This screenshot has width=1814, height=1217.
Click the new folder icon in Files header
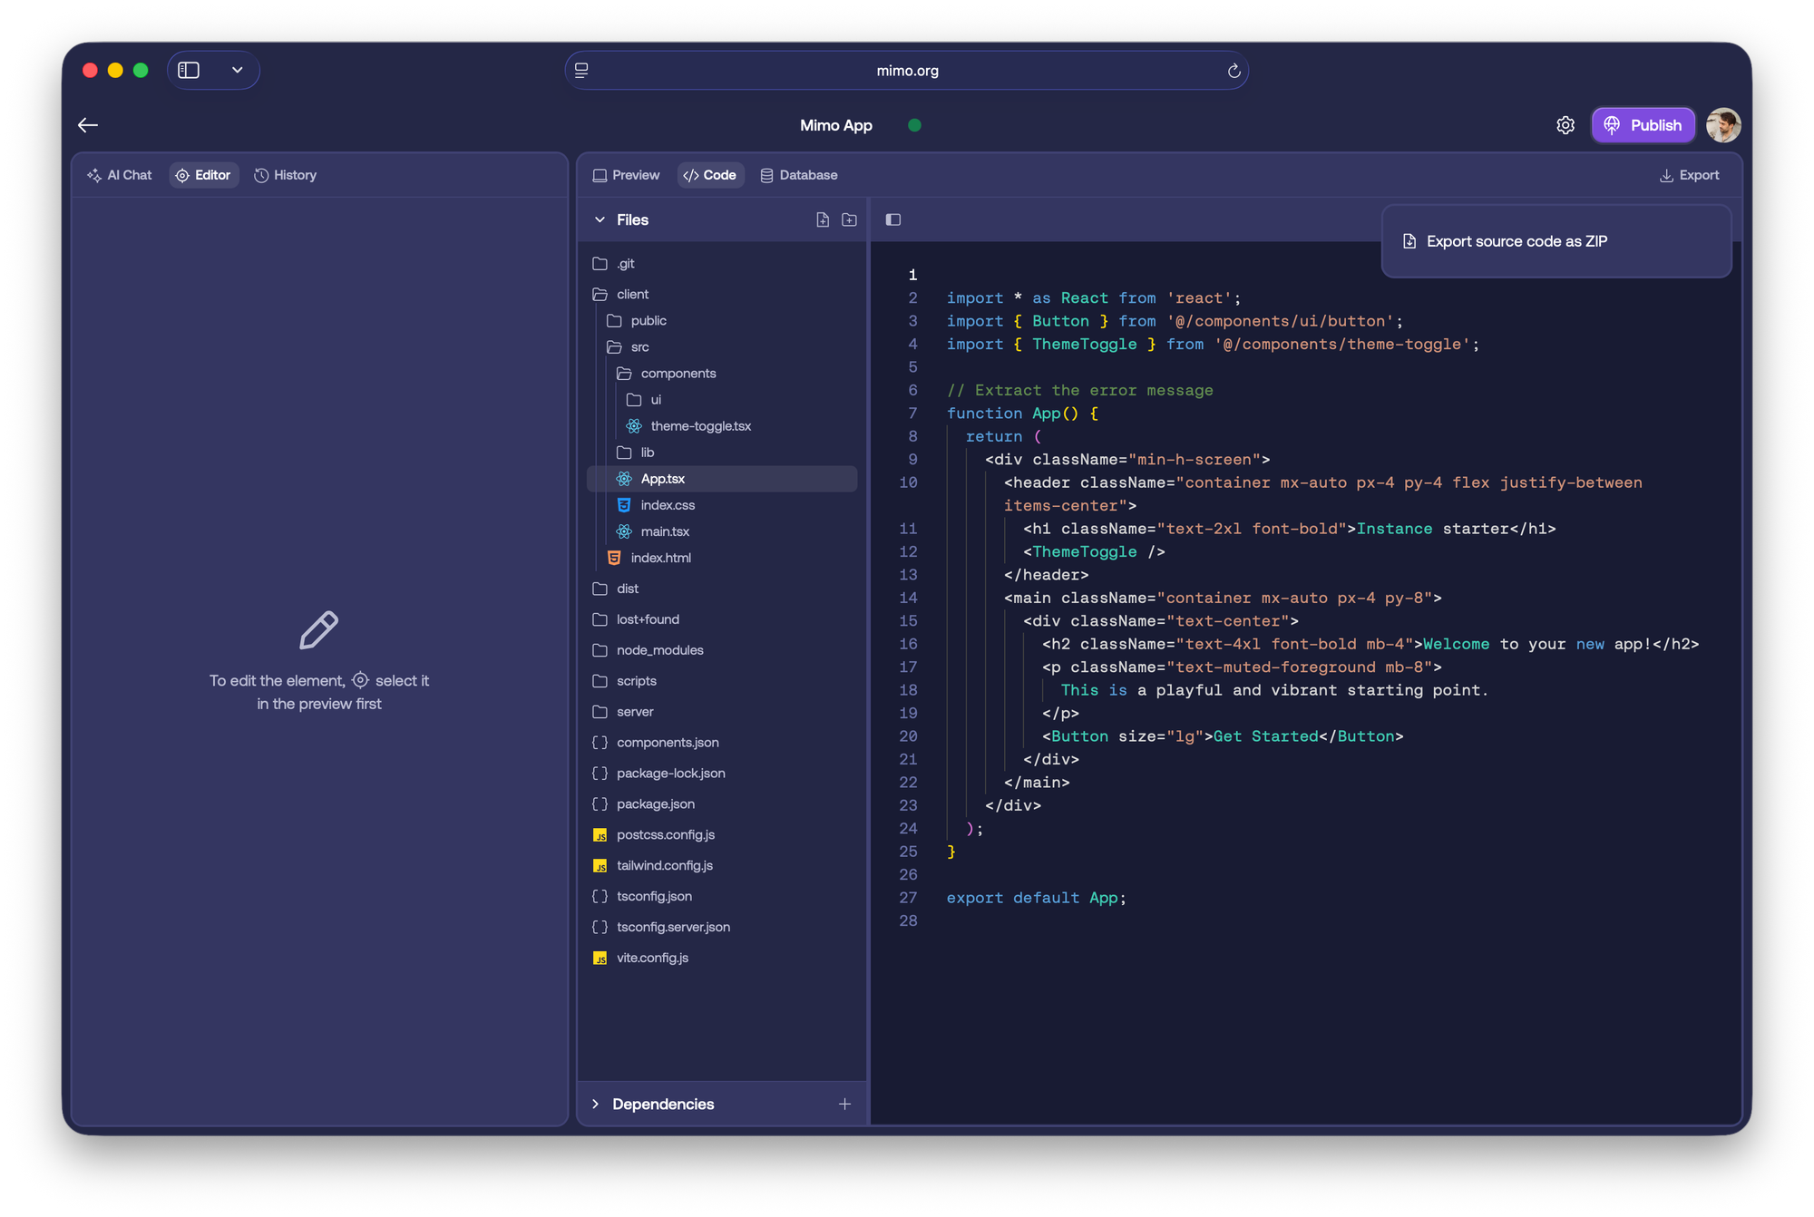(849, 219)
